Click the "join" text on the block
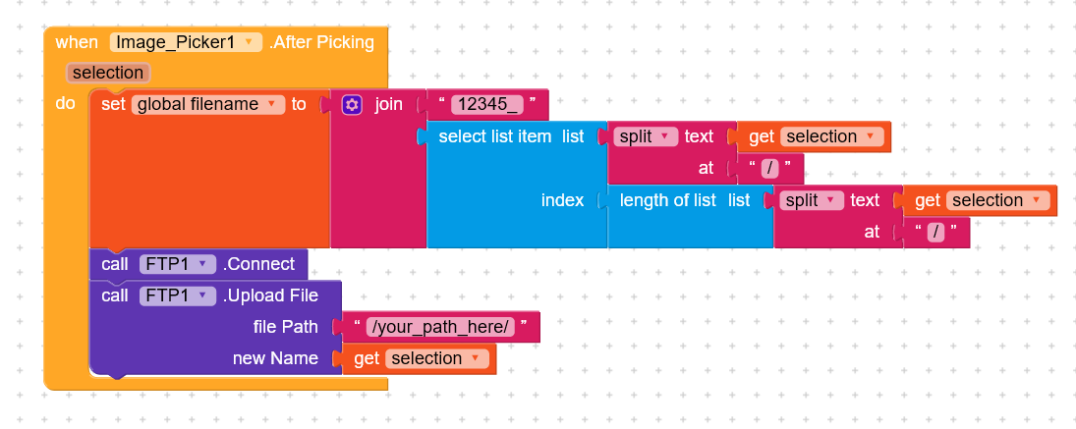Image resolution: width=1076 pixels, height=429 pixels. [x=389, y=104]
